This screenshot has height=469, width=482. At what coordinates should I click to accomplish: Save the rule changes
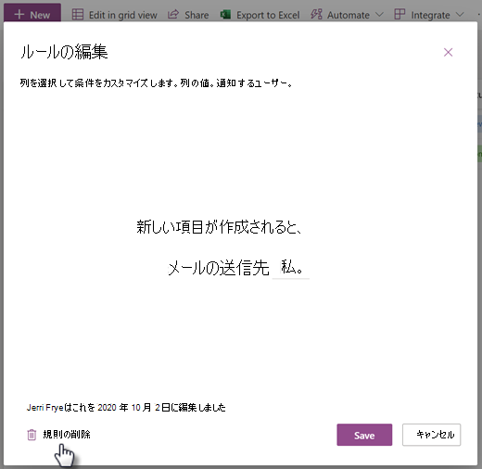pyautogui.click(x=364, y=435)
